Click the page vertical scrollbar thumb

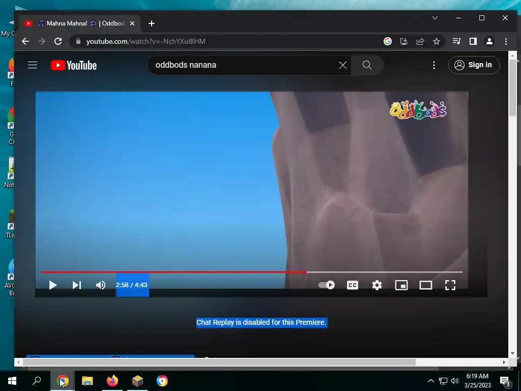point(513,88)
